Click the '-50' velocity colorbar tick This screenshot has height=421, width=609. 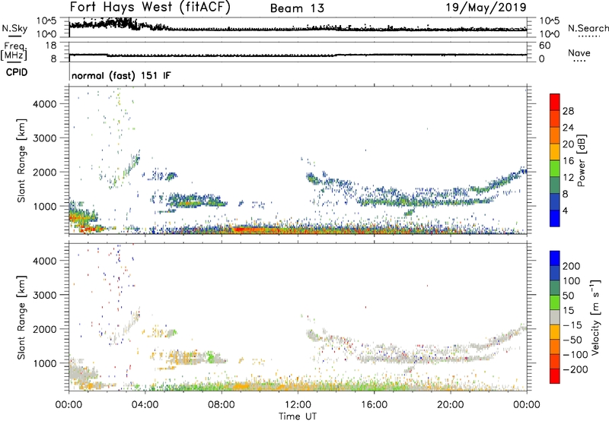click(572, 340)
